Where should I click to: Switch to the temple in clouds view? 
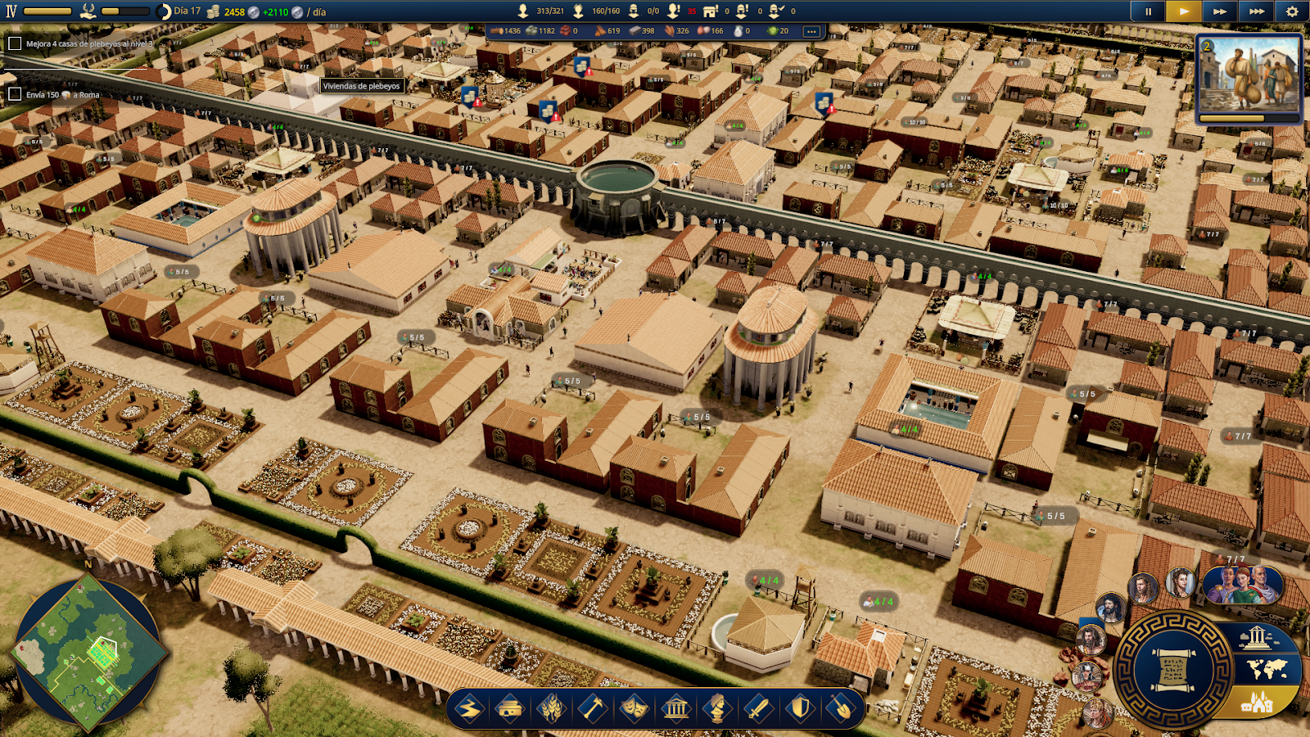(1256, 637)
